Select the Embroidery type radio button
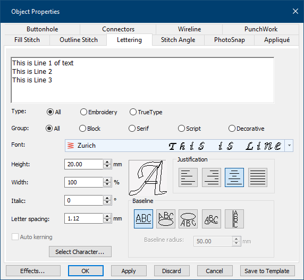304x280 pixels. (83, 112)
